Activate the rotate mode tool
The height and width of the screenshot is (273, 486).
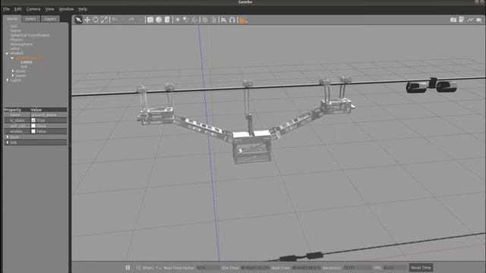(96, 20)
